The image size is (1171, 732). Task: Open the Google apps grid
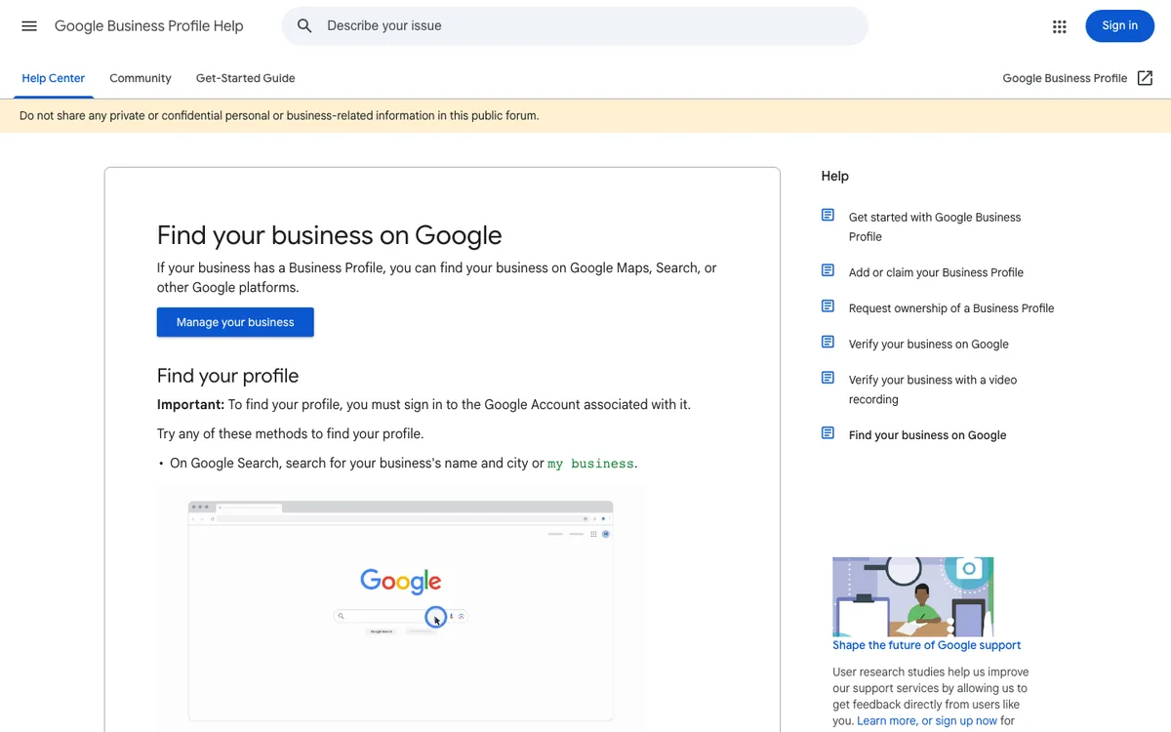tap(1060, 26)
